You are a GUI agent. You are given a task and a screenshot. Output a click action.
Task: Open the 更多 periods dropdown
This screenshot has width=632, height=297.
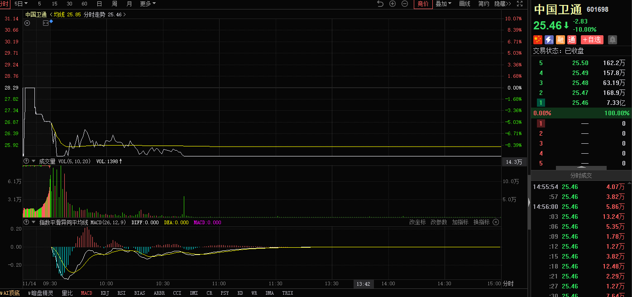click(x=148, y=4)
